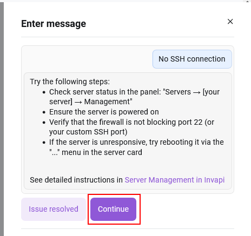Click the 'See detailed instructions in' text
Screen dimensions: 251x236
[x=76, y=180]
